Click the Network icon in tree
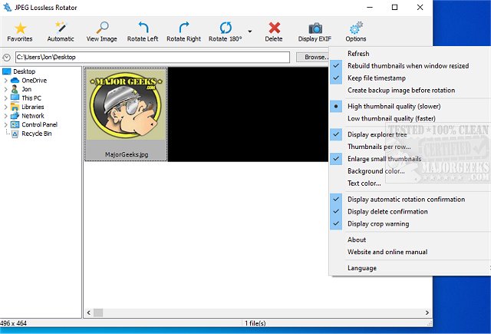The width and height of the screenshot is (491, 334). click(x=15, y=116)
